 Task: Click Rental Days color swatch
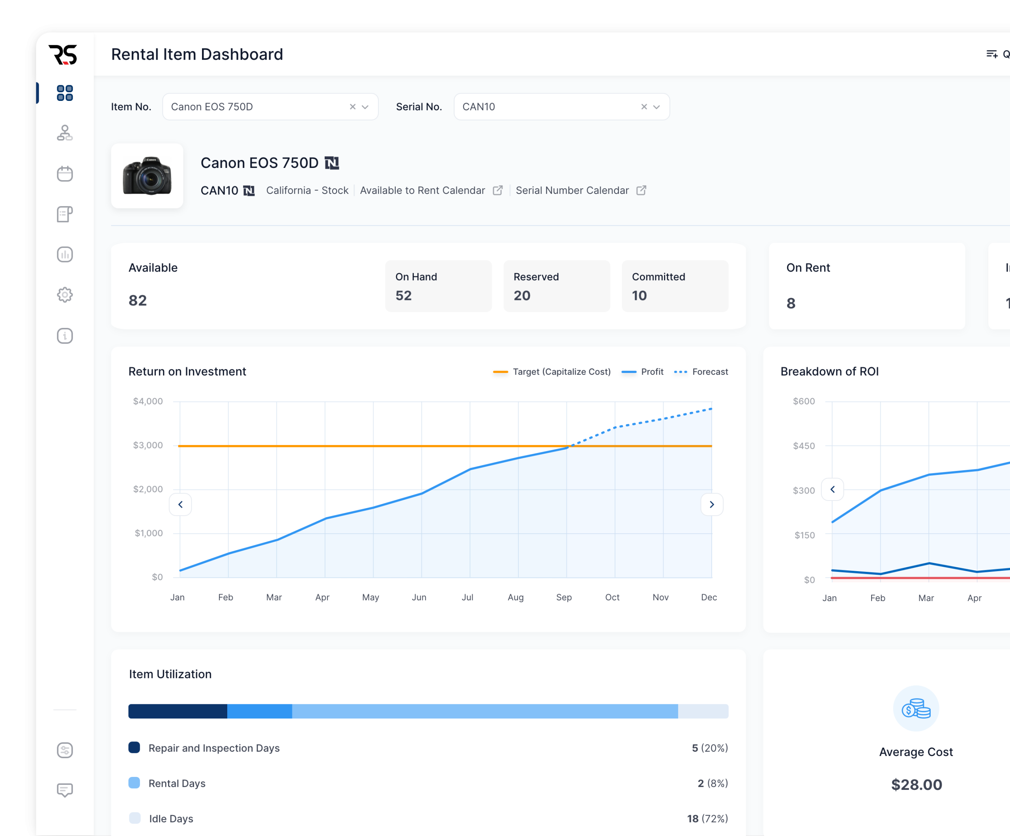[x=134, y=783]
